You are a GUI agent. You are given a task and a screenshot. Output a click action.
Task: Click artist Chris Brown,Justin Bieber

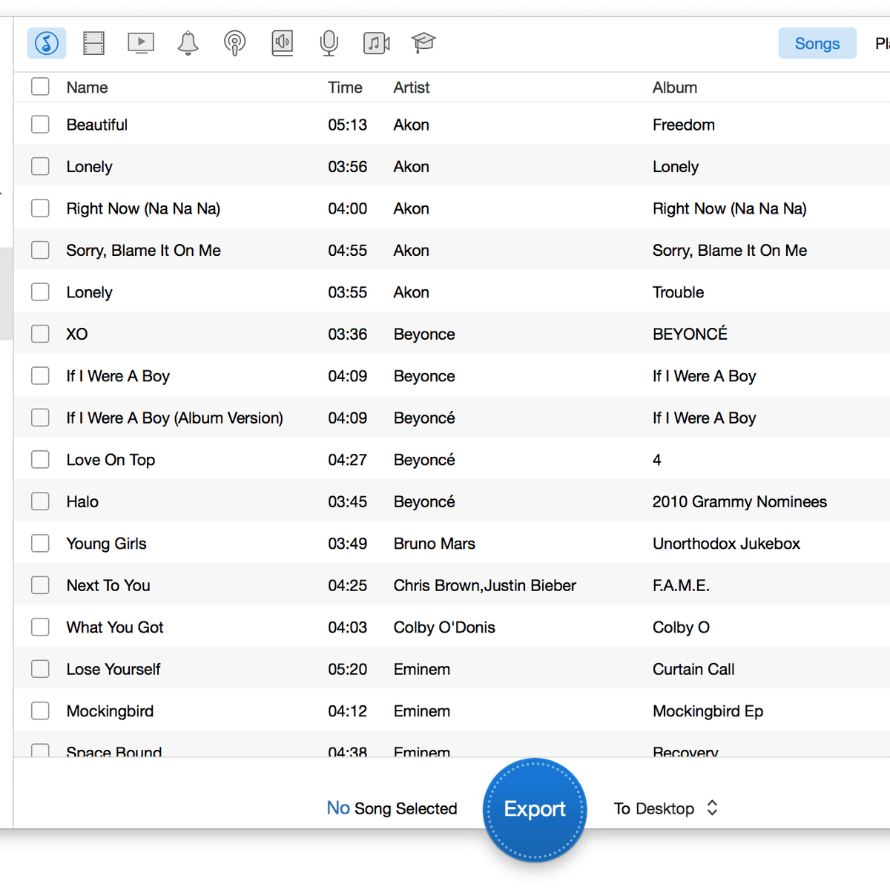[485, 586]
